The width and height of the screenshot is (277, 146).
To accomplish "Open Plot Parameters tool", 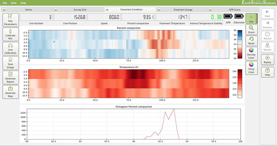I will click(11, 20).
